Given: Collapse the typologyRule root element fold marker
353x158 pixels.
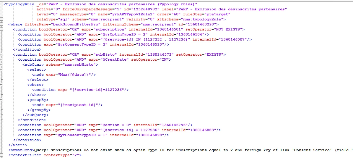Looking at the screenshot, I should (1, 20).
